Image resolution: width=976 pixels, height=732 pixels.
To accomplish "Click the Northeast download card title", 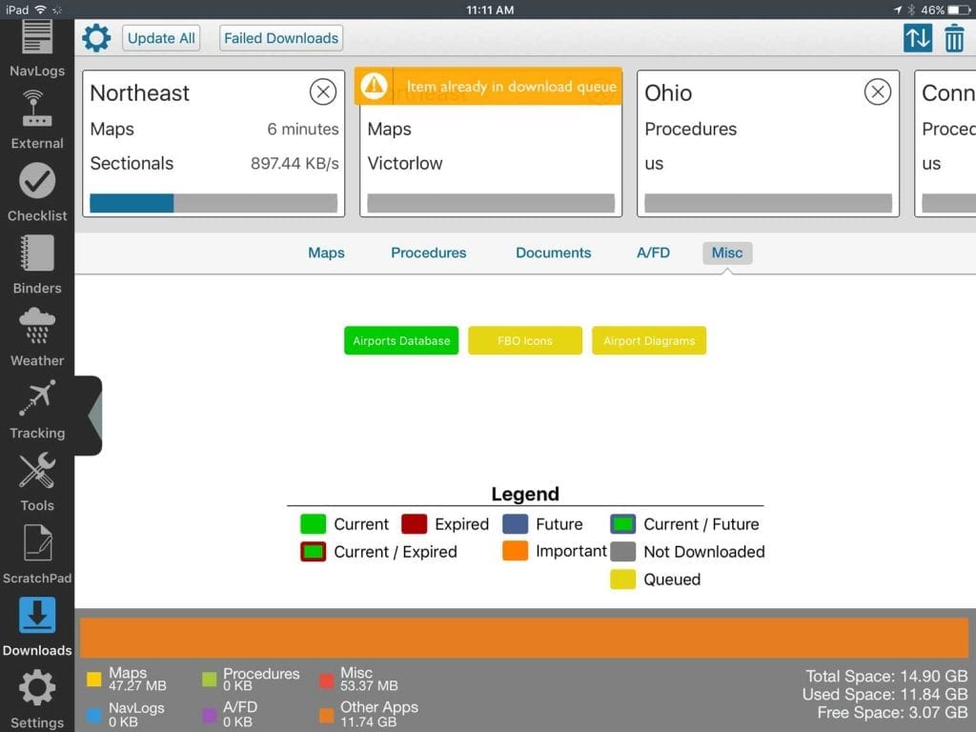I will point(139,92).
